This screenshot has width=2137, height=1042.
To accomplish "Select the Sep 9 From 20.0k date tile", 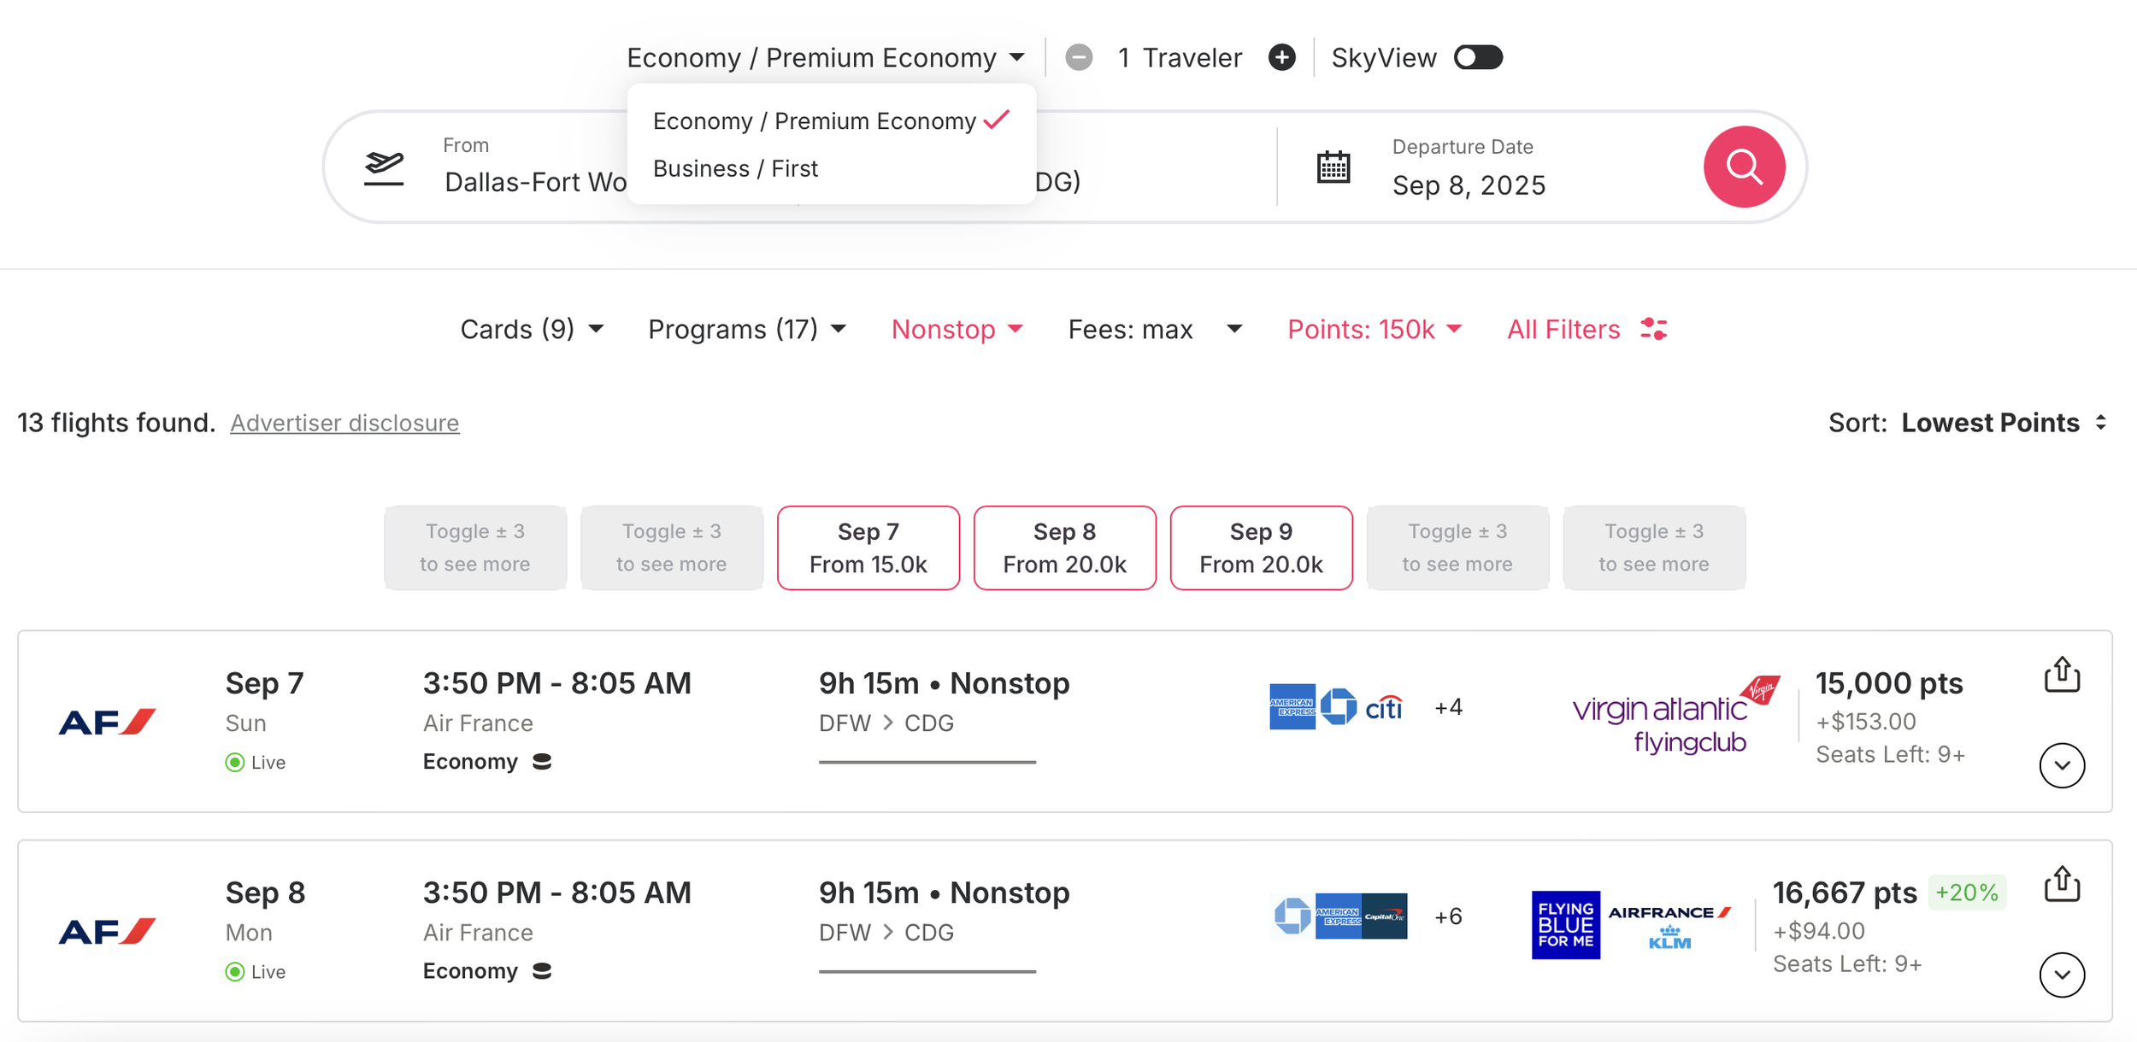I will [1261, 547].
